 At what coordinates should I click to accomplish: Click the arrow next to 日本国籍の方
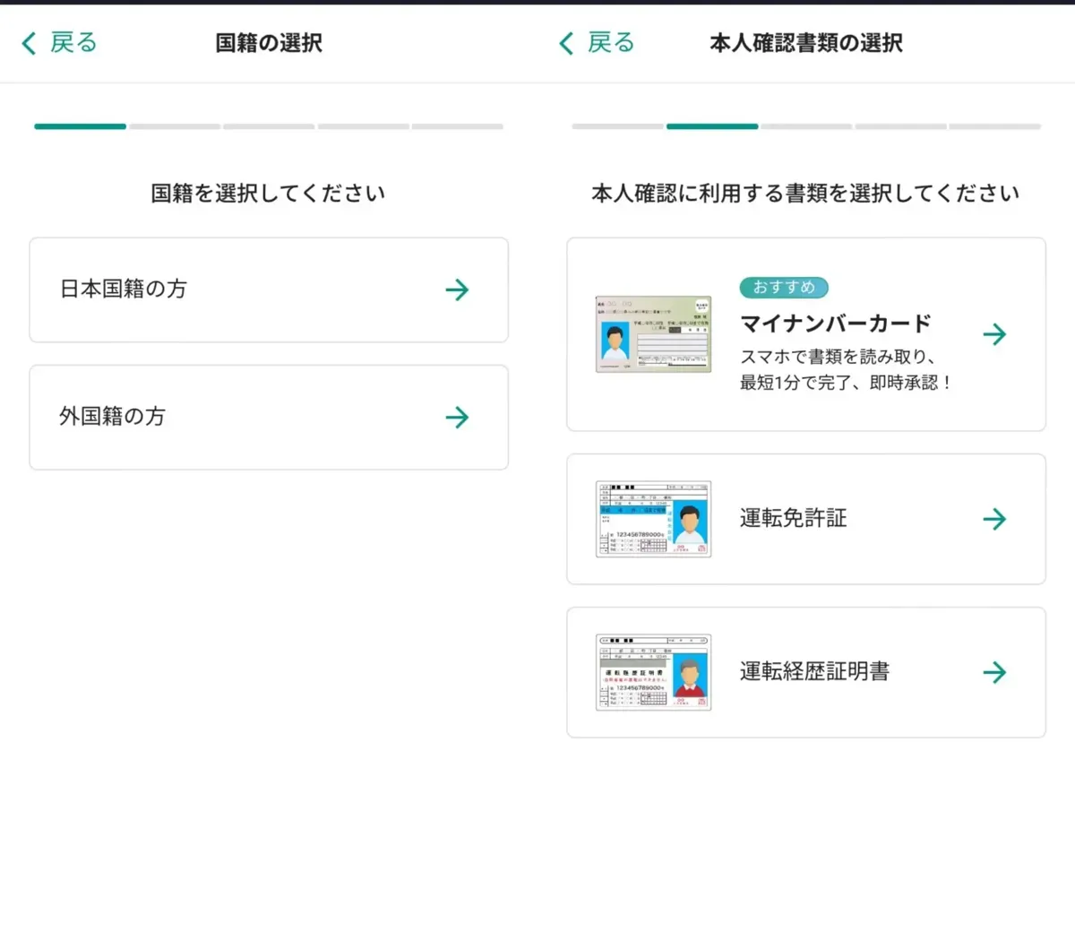[457, 289]
